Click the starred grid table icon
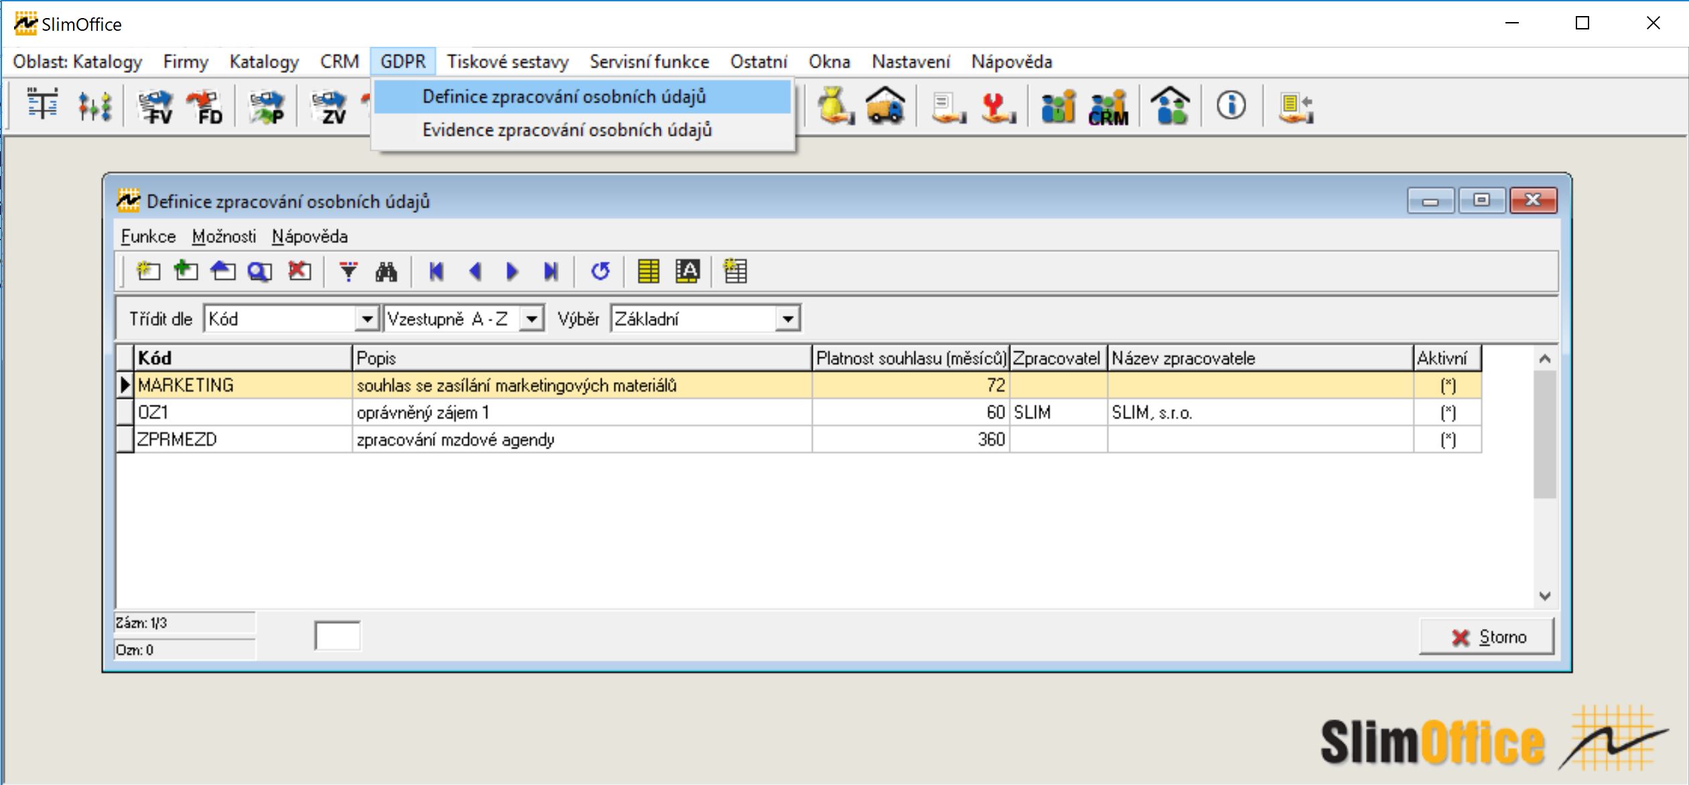This screenshot has height=785, width=1689. click(735, 271)
